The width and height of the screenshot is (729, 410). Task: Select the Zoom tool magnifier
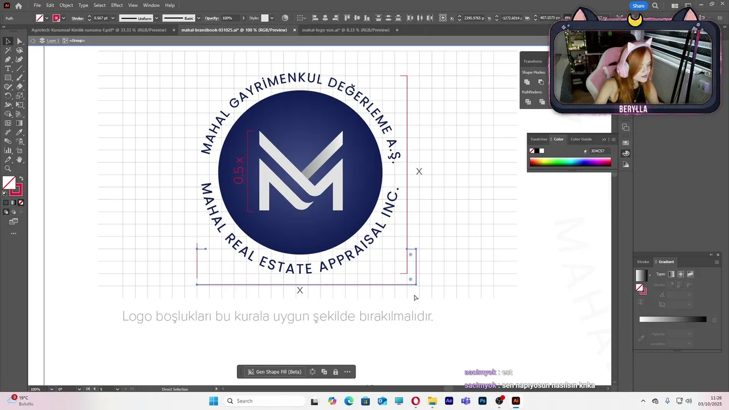8,169
